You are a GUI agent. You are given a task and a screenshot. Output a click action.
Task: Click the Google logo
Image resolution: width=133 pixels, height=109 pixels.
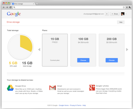[14, 14]
